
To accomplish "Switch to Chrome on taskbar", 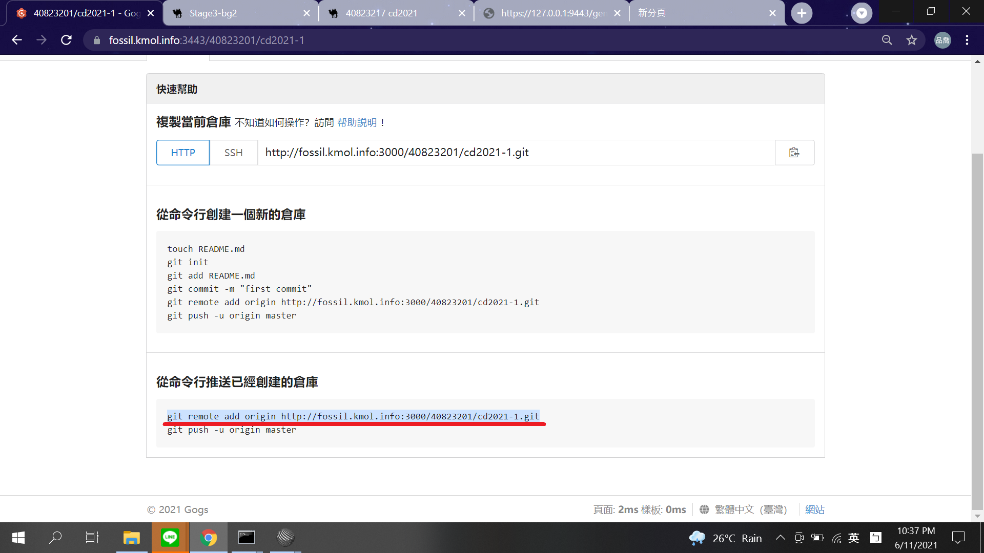I will 209,538.
